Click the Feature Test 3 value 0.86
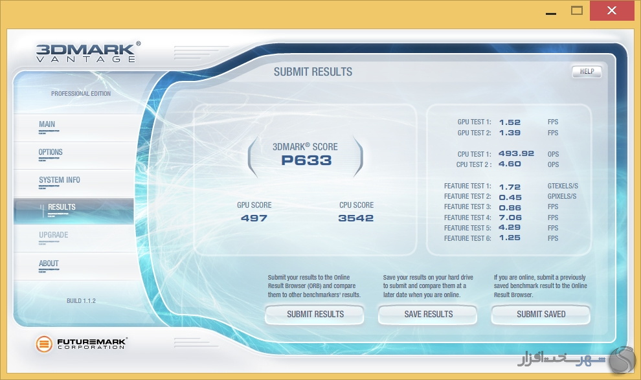 (x=510, y=208)
